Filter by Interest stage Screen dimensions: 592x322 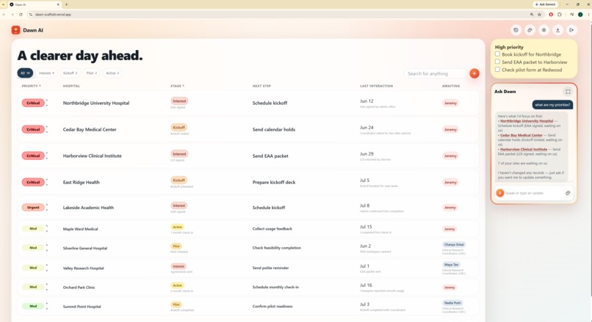tap(46, 73)
